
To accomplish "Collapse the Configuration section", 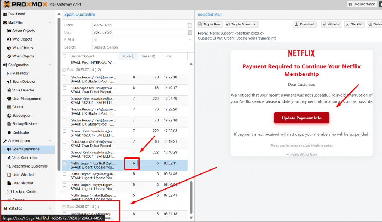I will [x=50, y=65].
